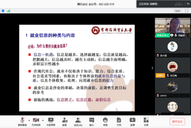Click the 直播 live stream icon

[132, 121]
